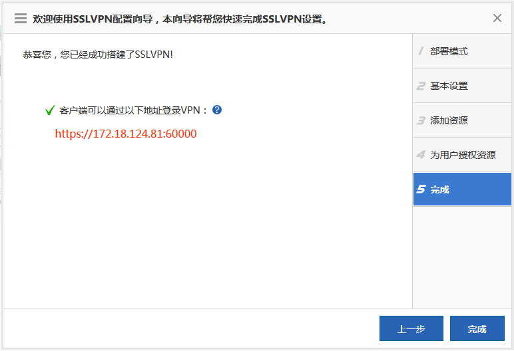Image resolution: width=514 pixels, height=351 pixels.
Task: Go to step 部署模式 in the sidebar
Action: point(449,51)
